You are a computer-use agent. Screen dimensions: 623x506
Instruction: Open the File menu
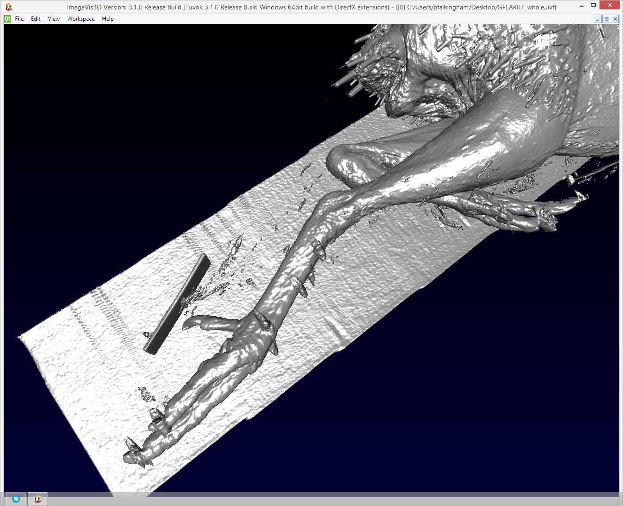[x=19, y=19]
